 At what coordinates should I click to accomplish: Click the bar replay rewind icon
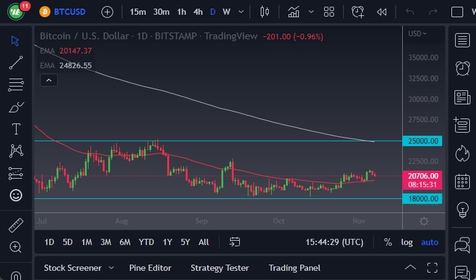[x=381, y=12]
